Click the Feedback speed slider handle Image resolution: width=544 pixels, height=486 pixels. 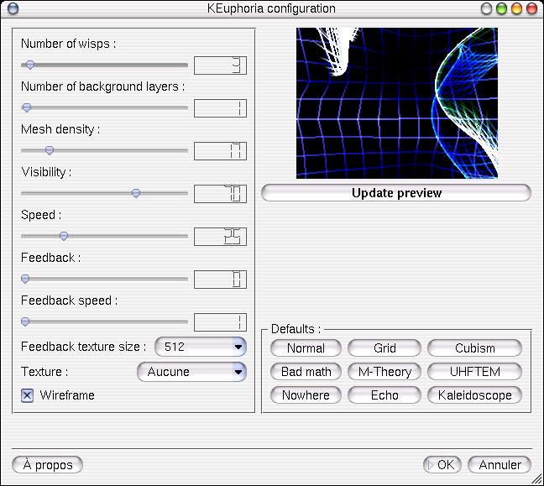[x=25, y=321]
